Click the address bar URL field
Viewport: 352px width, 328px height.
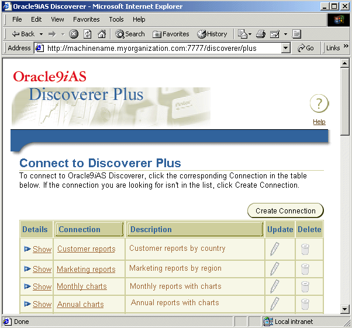[x=157, y=48]
